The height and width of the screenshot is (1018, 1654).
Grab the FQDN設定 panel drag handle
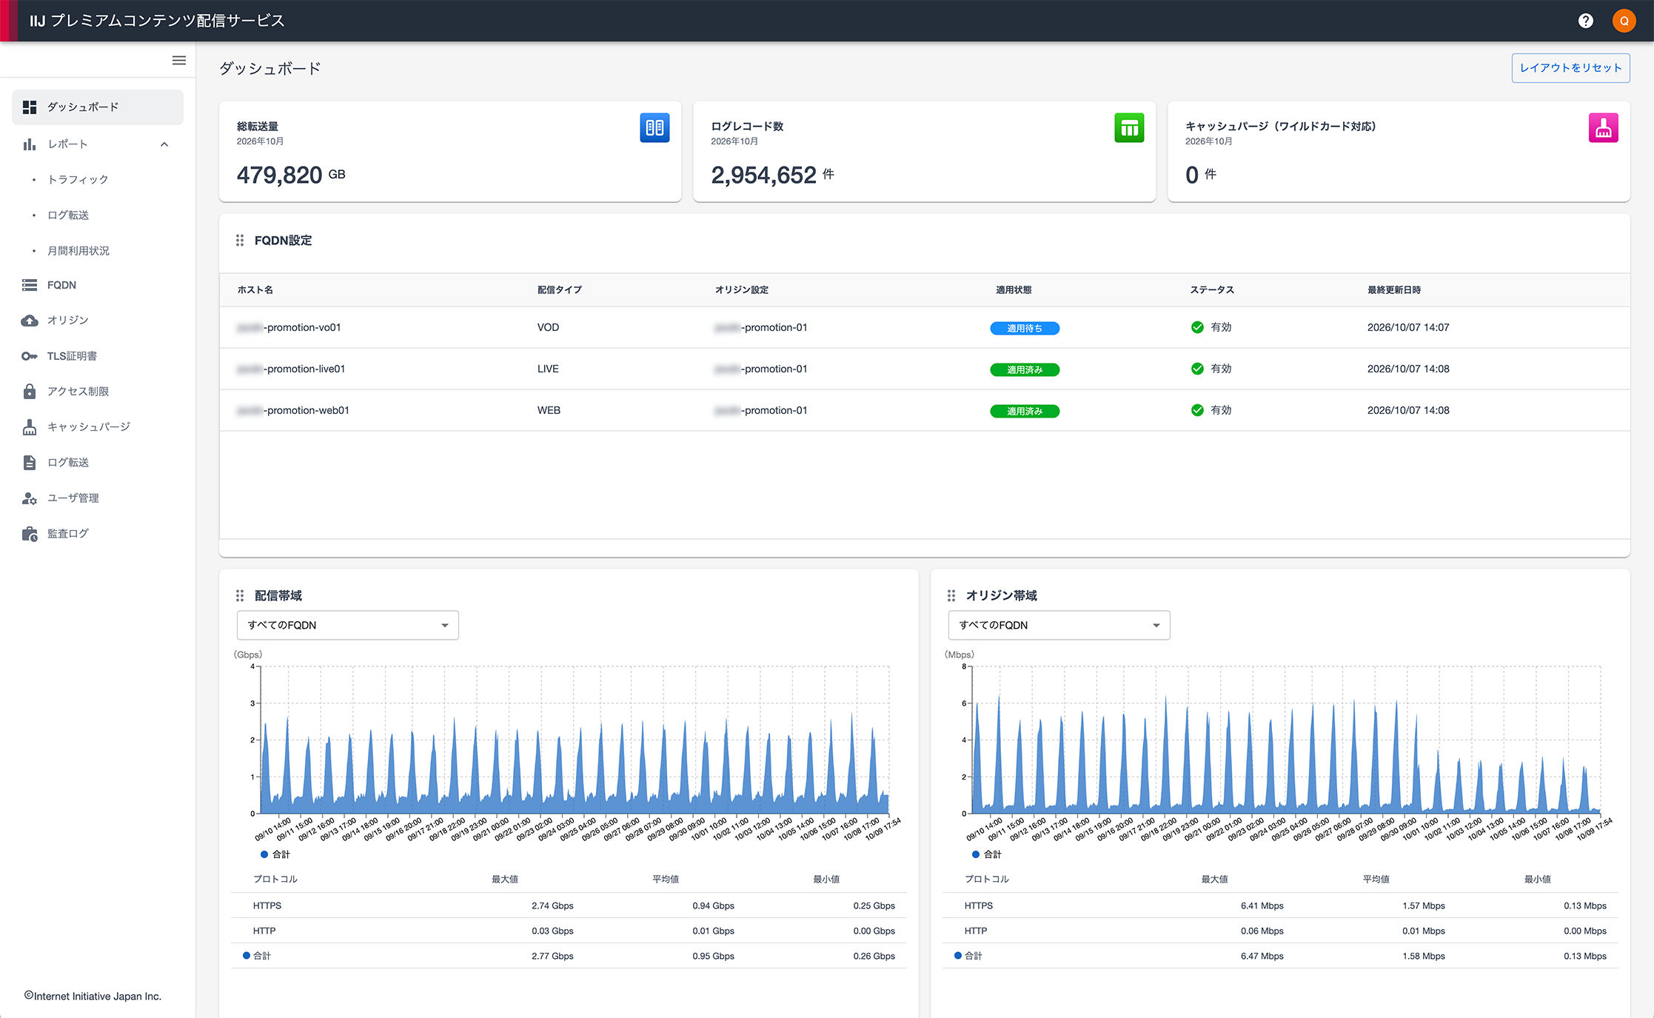click(x=240, y=241)
